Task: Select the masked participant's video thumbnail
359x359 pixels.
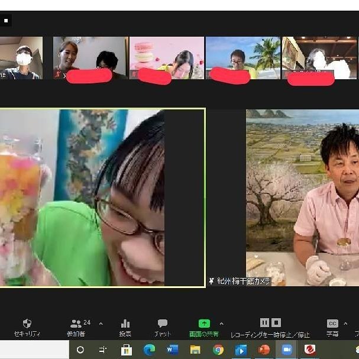Action: tap(22, 58)
